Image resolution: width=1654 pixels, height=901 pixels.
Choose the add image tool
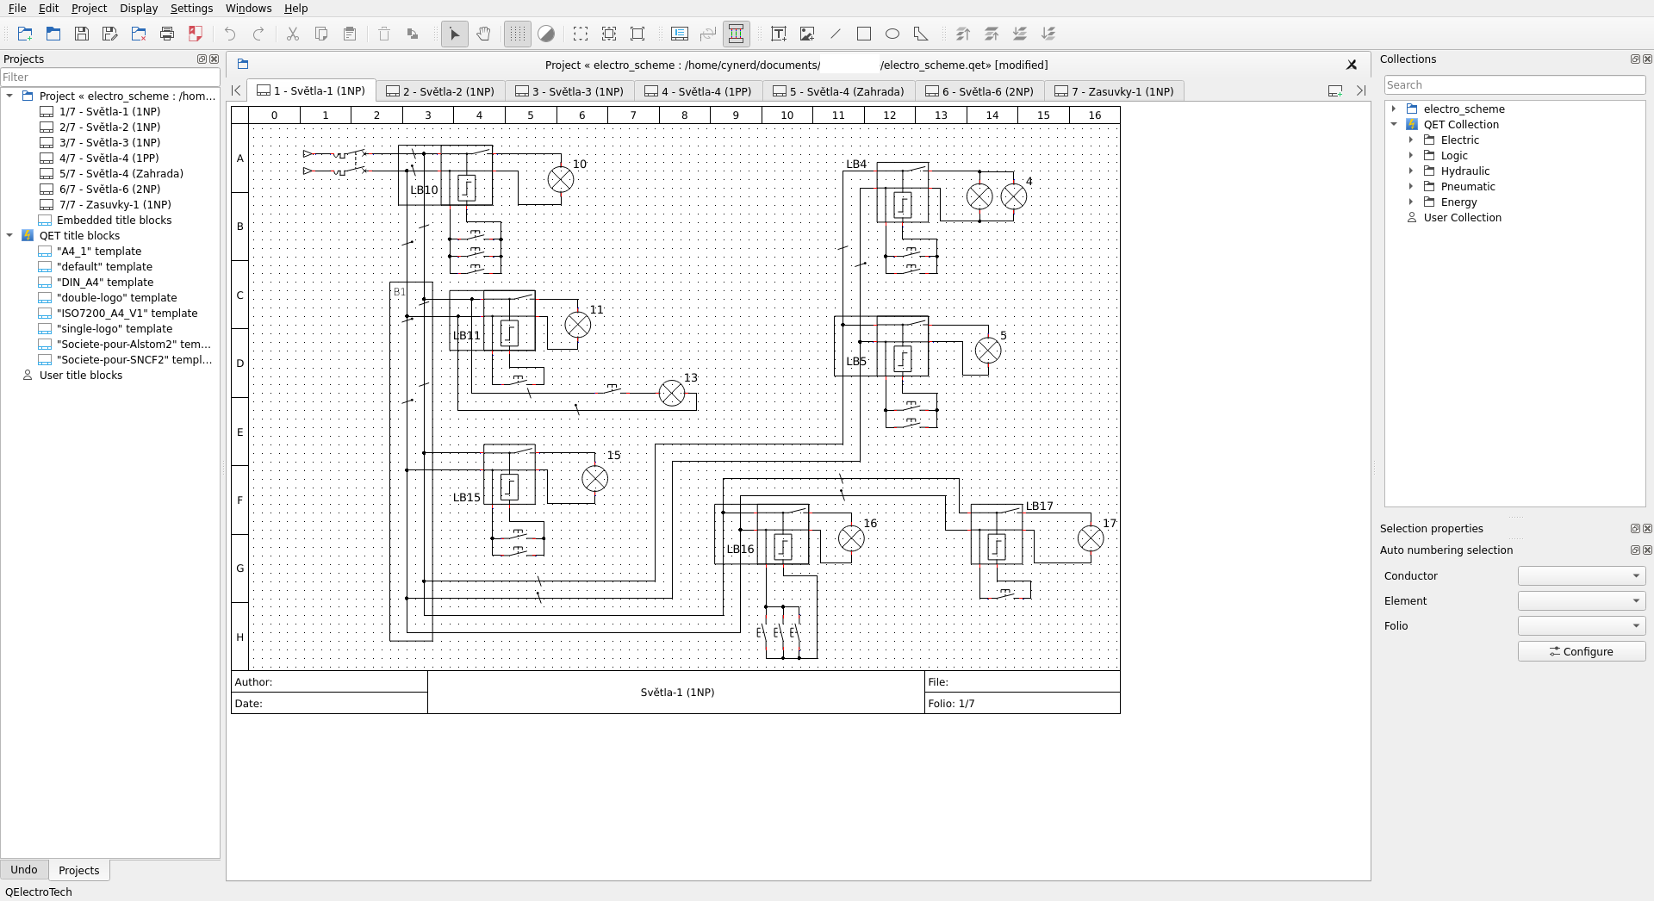(x=807, y=34)
